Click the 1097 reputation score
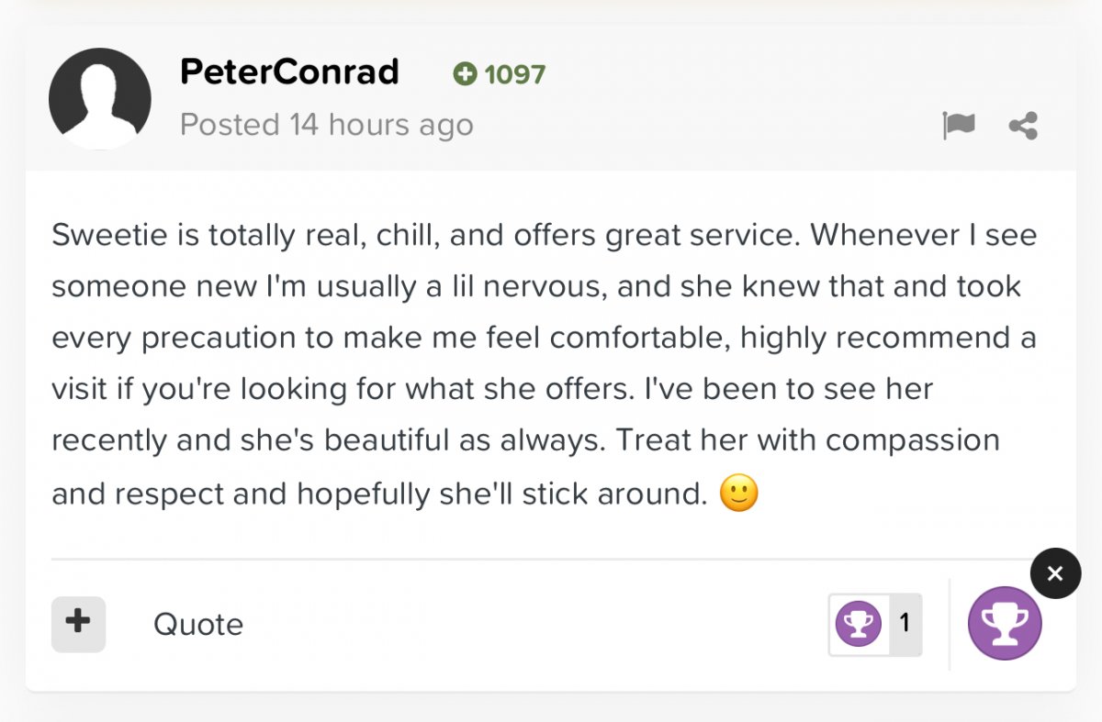Image resolution: width=1102 pixels, height=722 pixels. pos(515,74)
